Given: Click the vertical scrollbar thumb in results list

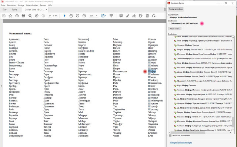Looking at the screenshot, I should [x=233, y=122].
